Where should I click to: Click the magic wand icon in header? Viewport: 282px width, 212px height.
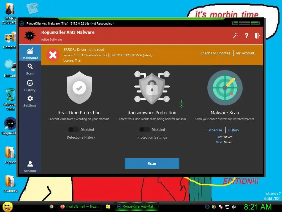(235, 36)
